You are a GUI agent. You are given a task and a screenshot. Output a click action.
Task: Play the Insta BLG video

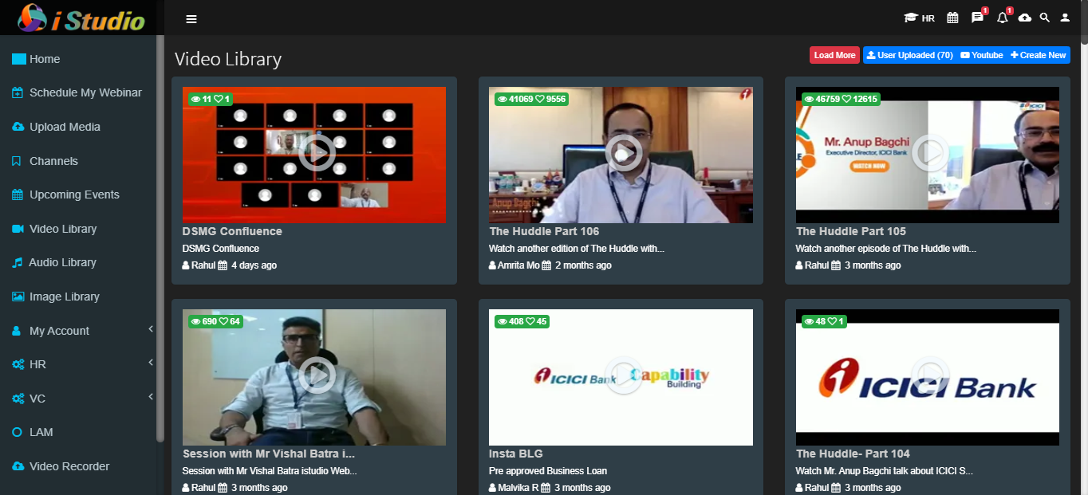pos(624,375)
